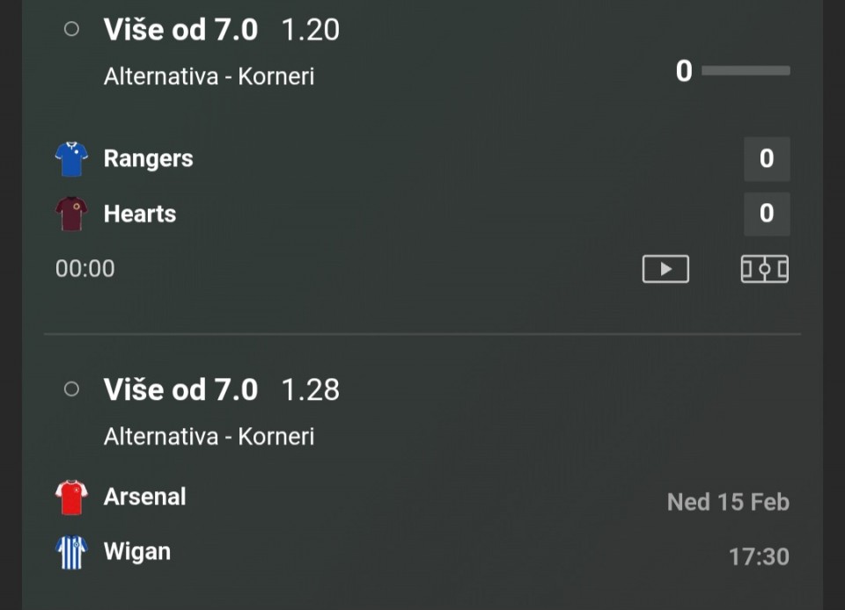Click the corners progress bar next to 0
Viewport: 845px width, 610px height.
746,70
